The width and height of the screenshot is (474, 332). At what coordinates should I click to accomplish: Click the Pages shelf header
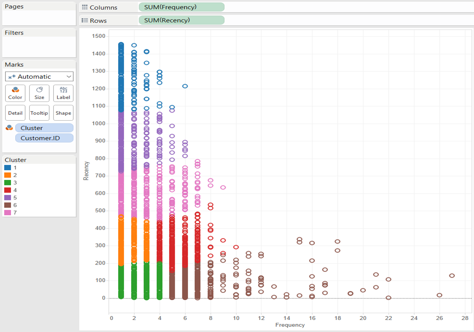coord(14,6)
